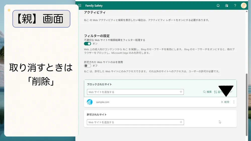This screenshot has width=251, height=141.
Task: Open more options menu for sample.com
Action: click(x=234, y=102)
